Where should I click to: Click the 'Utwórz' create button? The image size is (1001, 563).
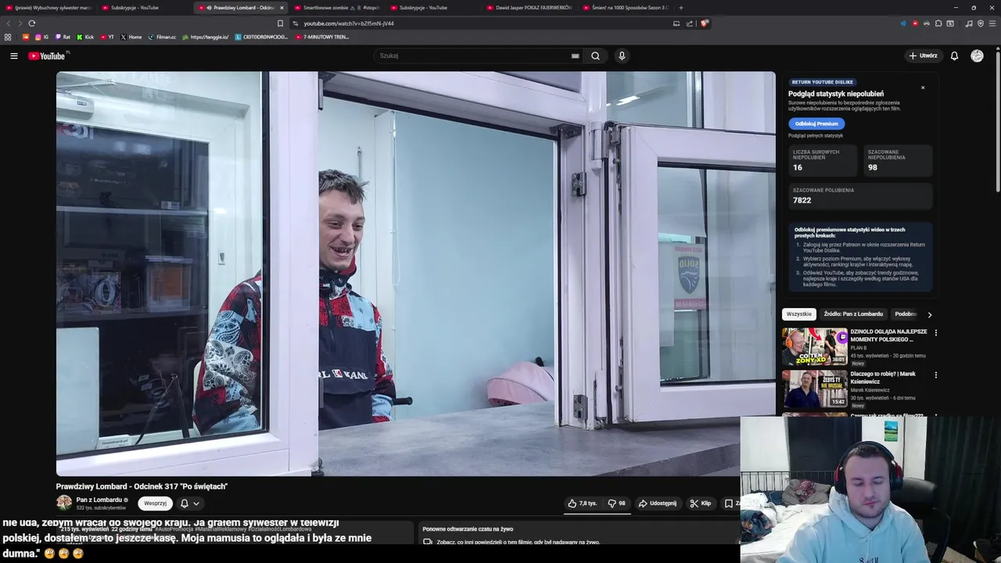pyautogui.click(x=923, y=56)
